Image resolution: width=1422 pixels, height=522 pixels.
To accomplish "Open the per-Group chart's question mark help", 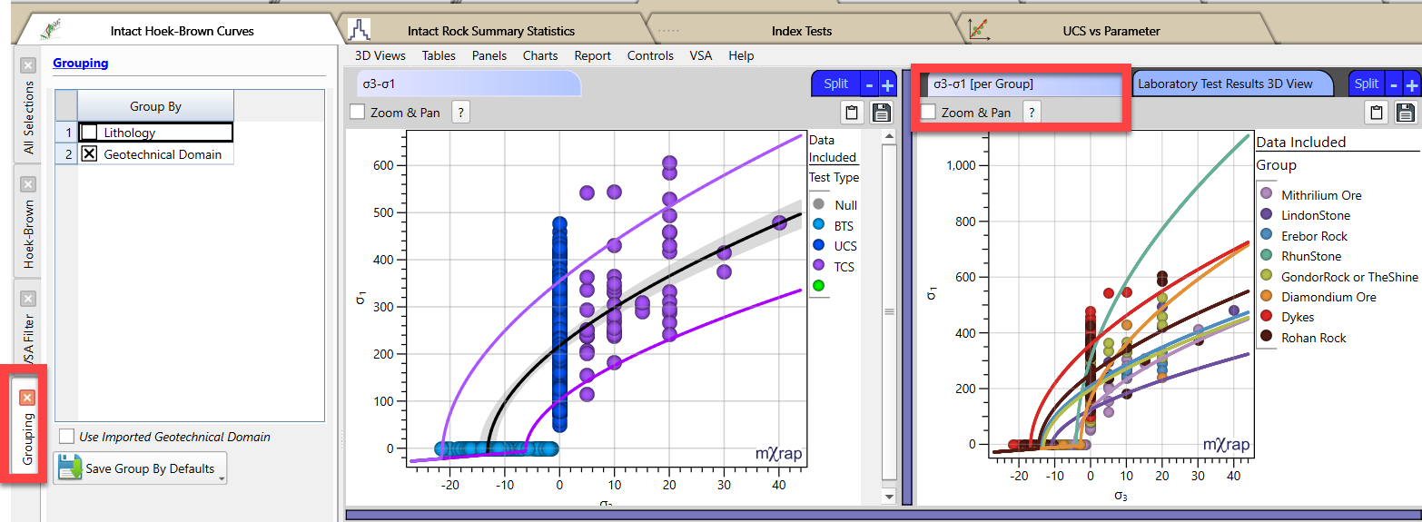I will coord(1032,112).
